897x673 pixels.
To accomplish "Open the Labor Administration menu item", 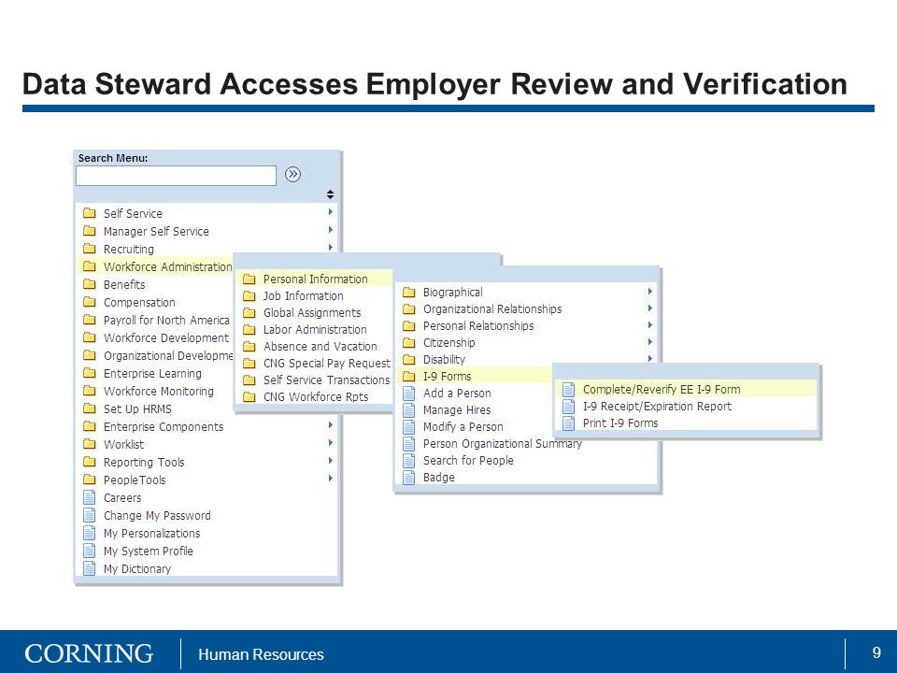I will click(x=315, y=330).
